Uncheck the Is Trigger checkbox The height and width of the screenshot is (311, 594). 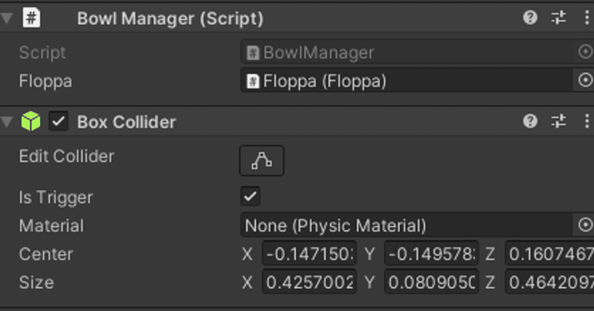tap(250, 196)
